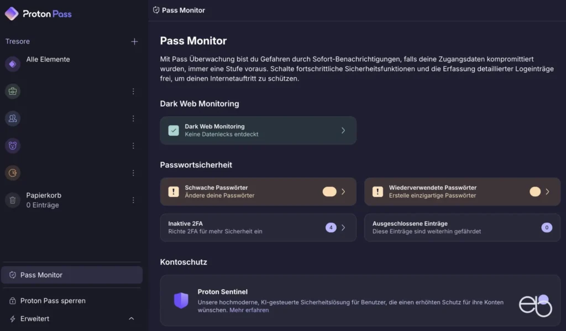This screenshot has height=331, width=566.
Task: Click the Proton Sentinel shield icon
Action: click(181, 301)
